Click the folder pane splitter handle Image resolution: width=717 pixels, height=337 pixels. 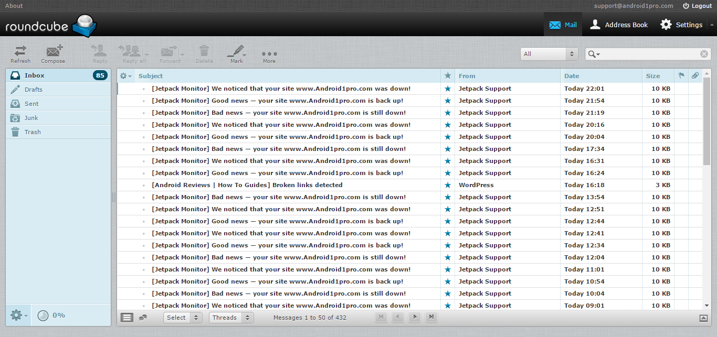tap(114, 197)
